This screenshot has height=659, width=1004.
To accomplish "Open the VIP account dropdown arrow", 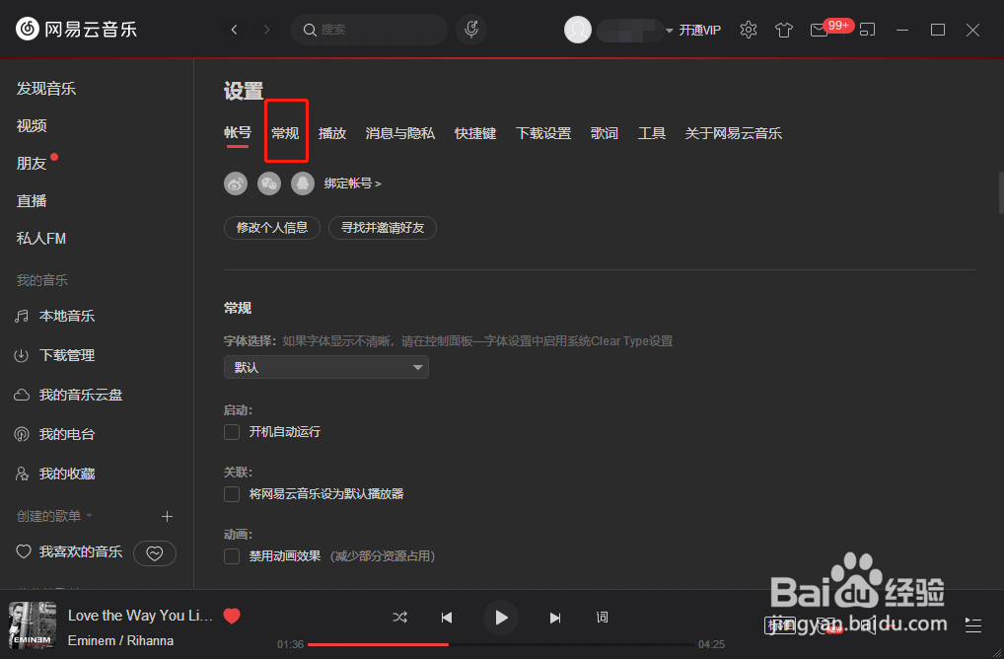I will coord(669,30).
